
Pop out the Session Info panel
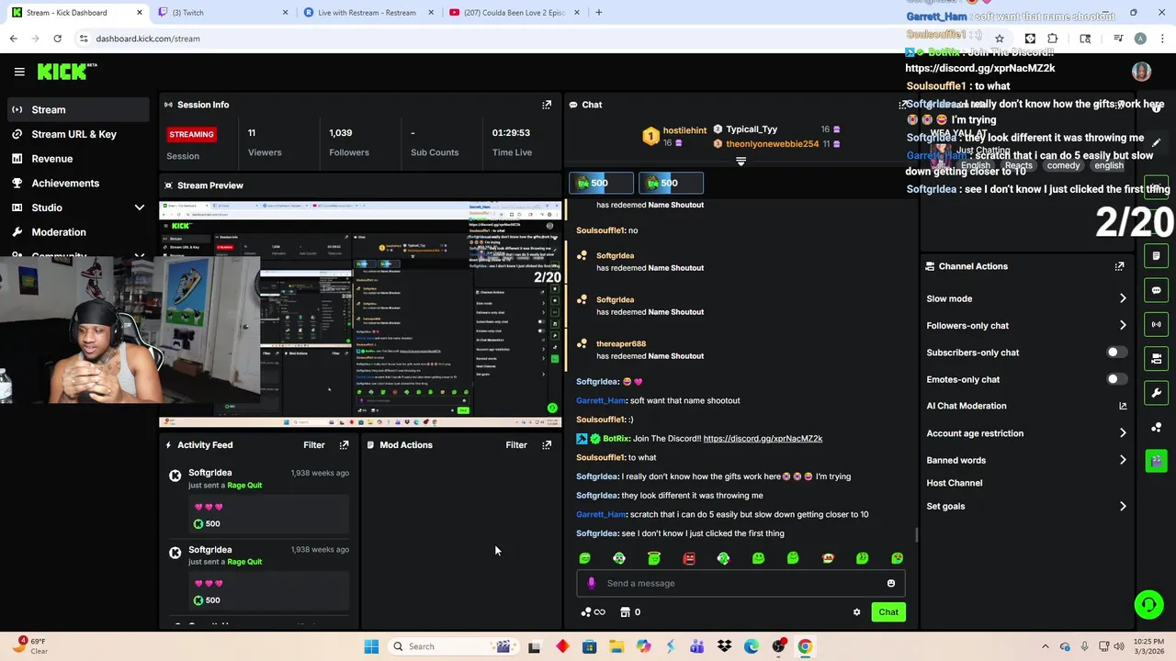(x=547, y=105)
